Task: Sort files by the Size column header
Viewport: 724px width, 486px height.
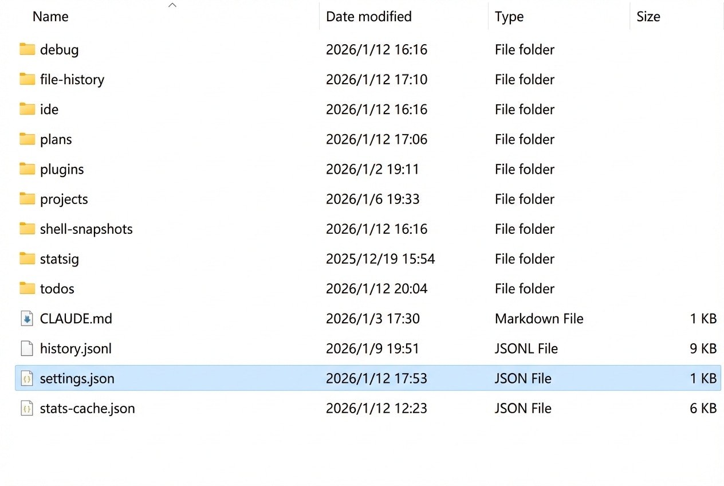Action: point(648,17)
